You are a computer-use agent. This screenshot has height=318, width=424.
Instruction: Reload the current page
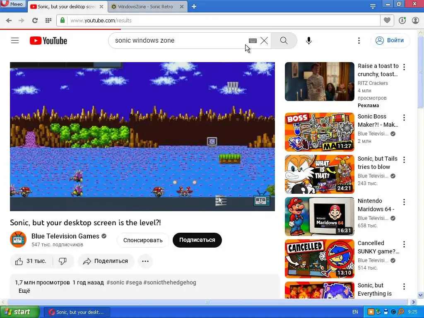click(x=35, y=21)
